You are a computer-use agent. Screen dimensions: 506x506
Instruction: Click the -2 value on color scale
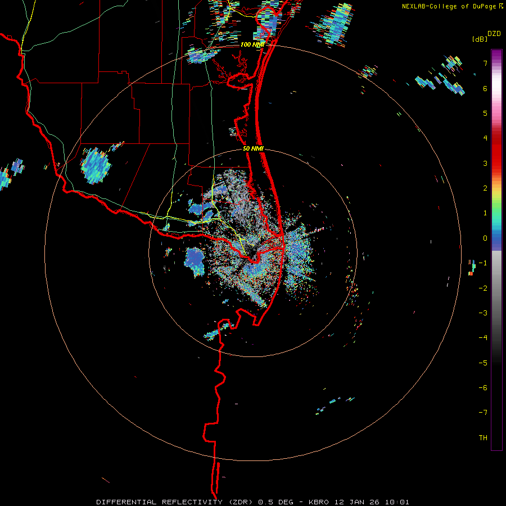point(483,288)
